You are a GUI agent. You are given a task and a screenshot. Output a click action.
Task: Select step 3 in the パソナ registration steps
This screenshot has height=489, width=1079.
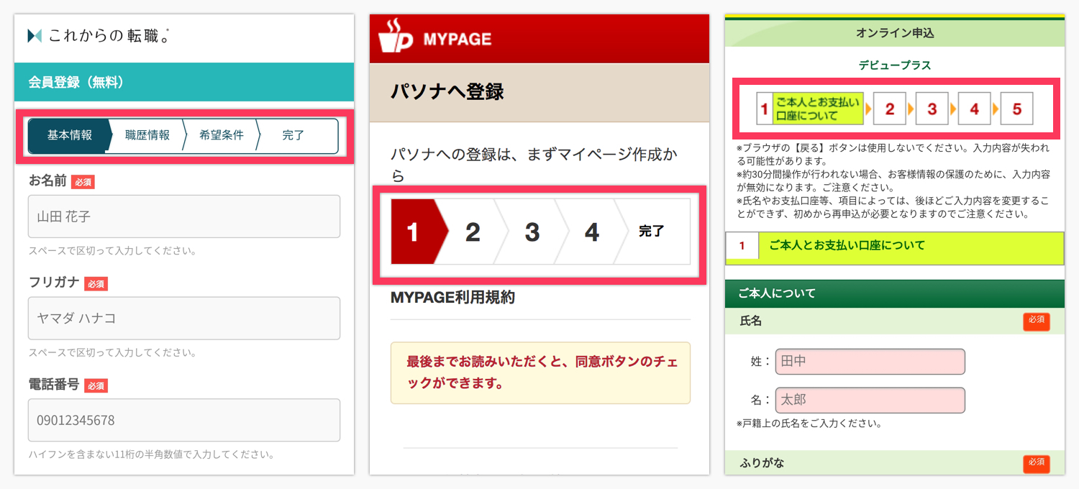[532, 232]
